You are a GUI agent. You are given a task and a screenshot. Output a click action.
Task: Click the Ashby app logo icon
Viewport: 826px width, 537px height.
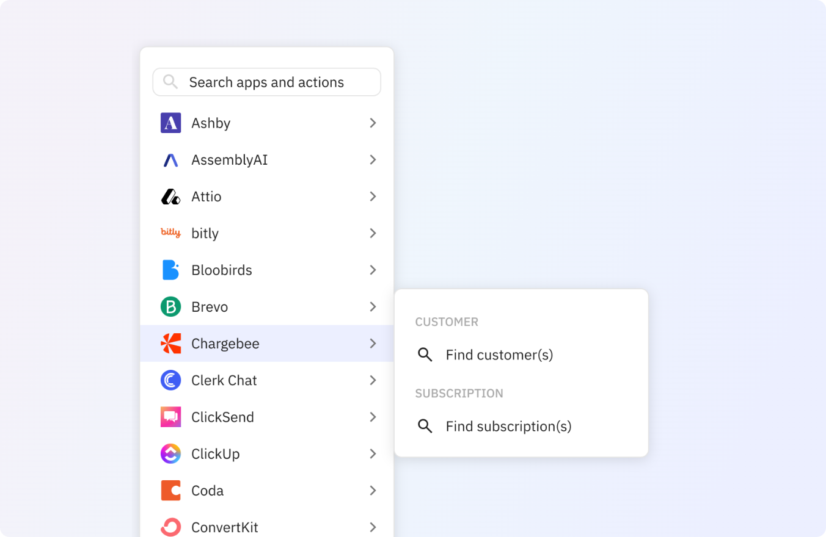170,123
